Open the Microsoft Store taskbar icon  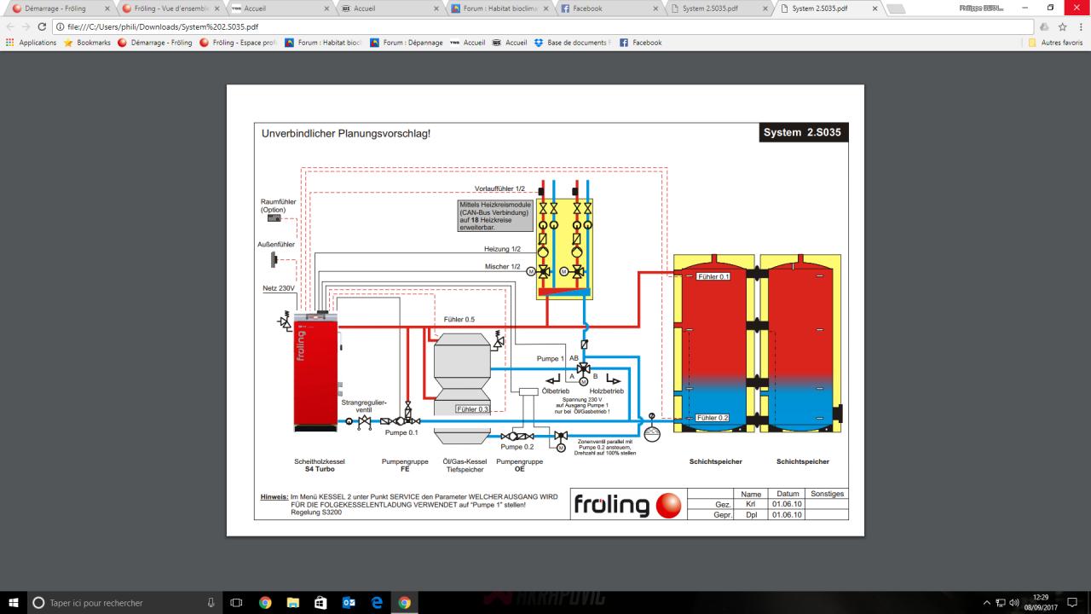pos(320,603)
